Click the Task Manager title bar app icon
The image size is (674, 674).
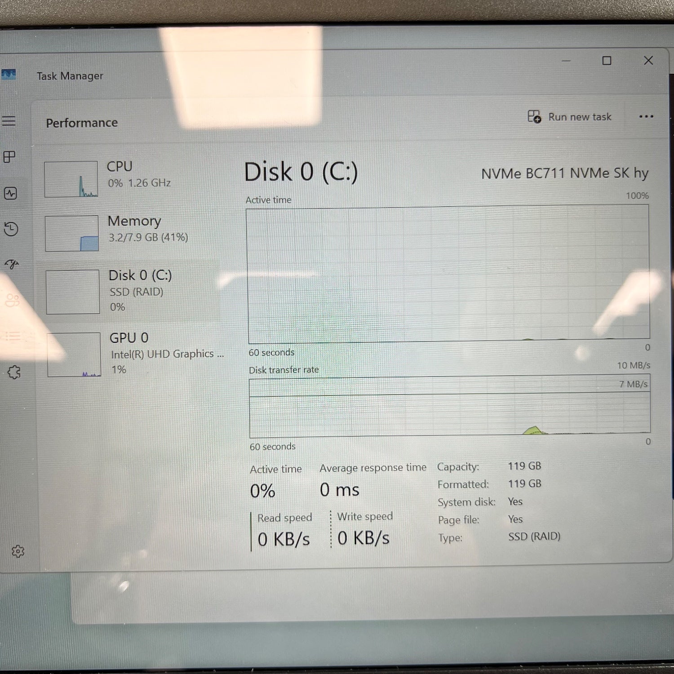click(9, 75)
